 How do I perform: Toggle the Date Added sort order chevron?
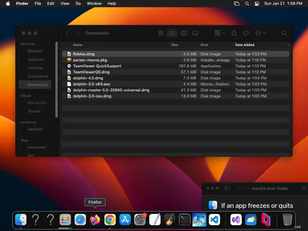pyautogui.click(x=288, y=45)
